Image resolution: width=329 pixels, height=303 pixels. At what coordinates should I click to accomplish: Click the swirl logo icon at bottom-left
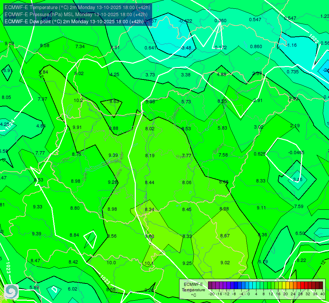click(x=11, y=292)
